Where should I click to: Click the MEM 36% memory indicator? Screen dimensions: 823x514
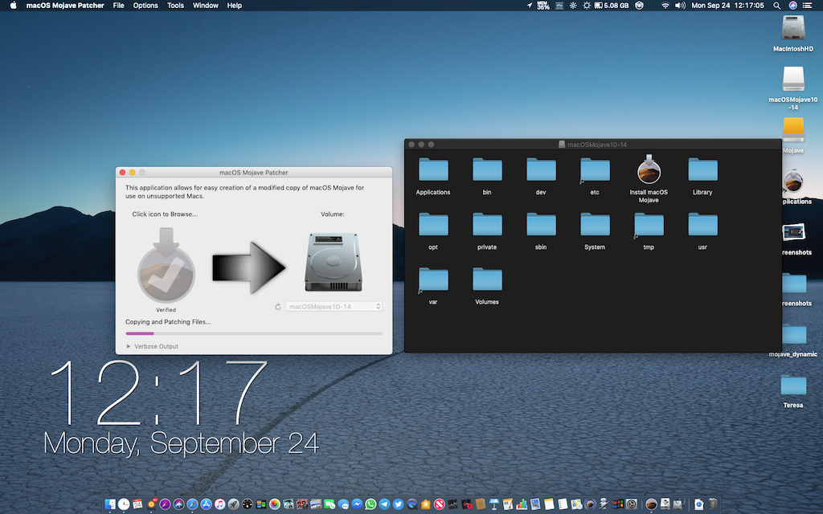pyautogui.click(x=543, y=6)
